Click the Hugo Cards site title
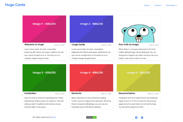Viewport: 183px width, 122px height. click(15, 5)
